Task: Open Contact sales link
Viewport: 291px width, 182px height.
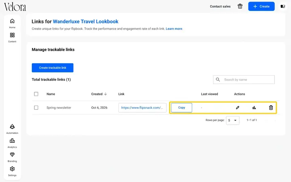Action: pyautogui.click(x=220, y=6)
